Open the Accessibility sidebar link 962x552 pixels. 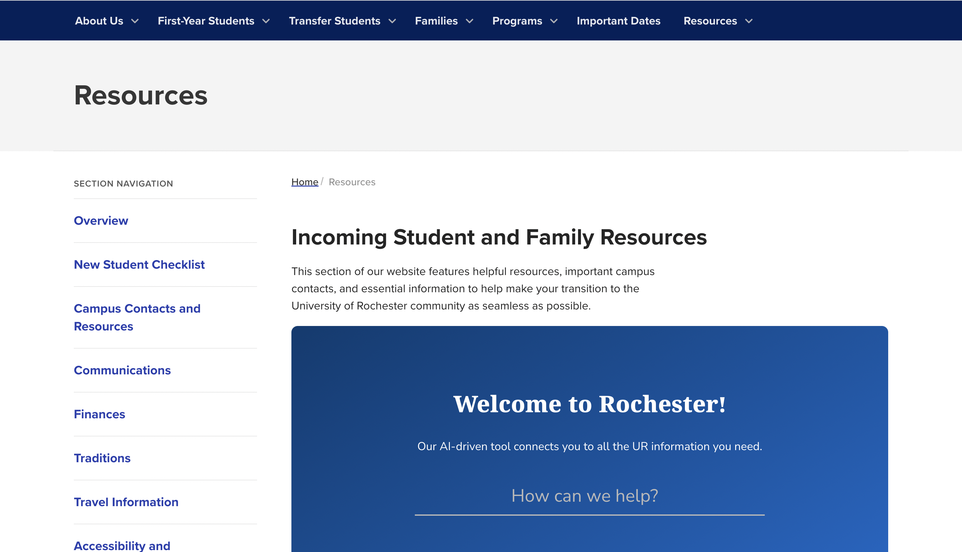coord(122,546)
